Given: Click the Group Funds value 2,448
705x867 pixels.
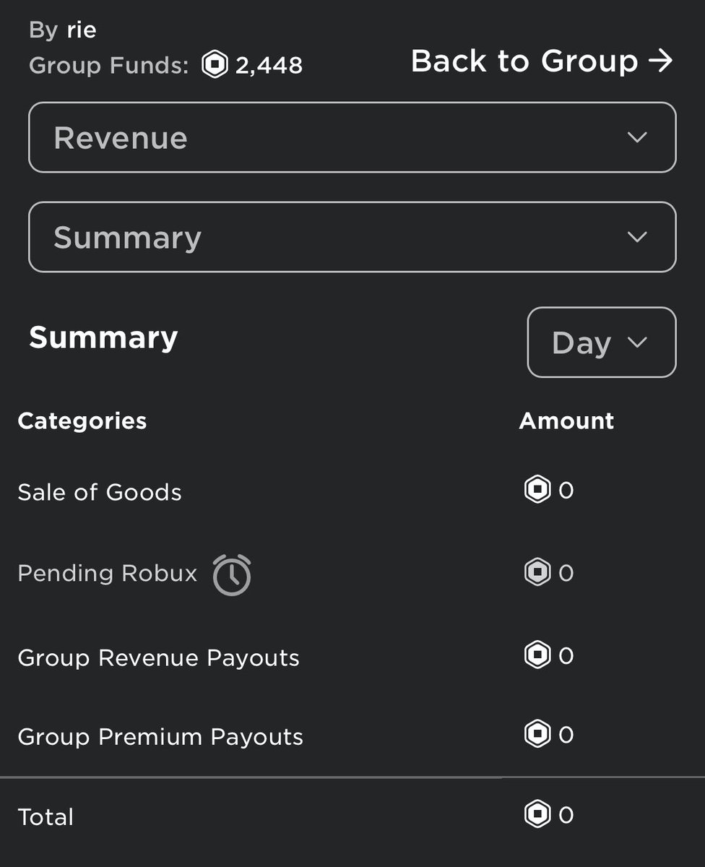Looking at the screenshot, I should (269, 66).
